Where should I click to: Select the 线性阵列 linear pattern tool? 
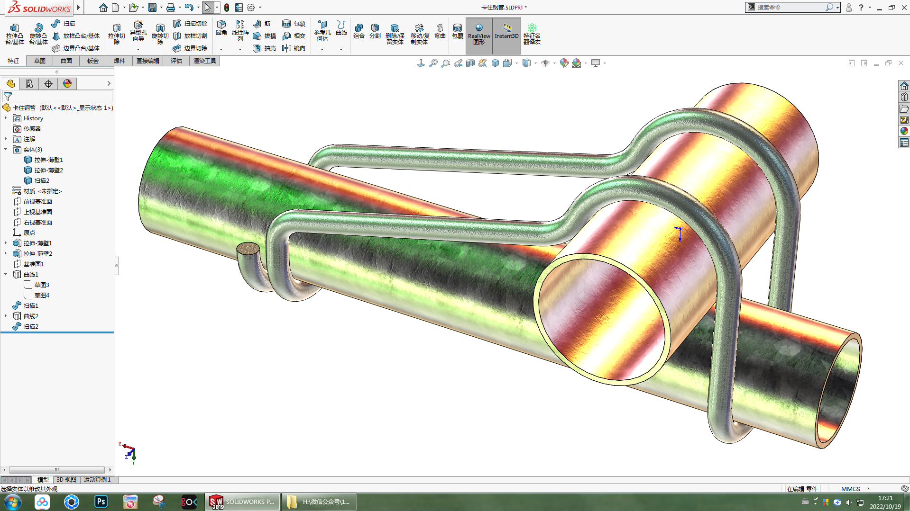click(240, 31)
